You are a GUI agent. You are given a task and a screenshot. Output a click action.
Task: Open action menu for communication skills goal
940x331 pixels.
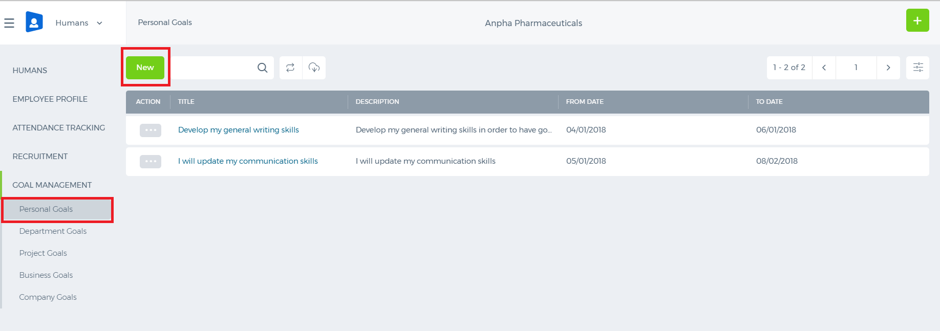pos(151,162)
